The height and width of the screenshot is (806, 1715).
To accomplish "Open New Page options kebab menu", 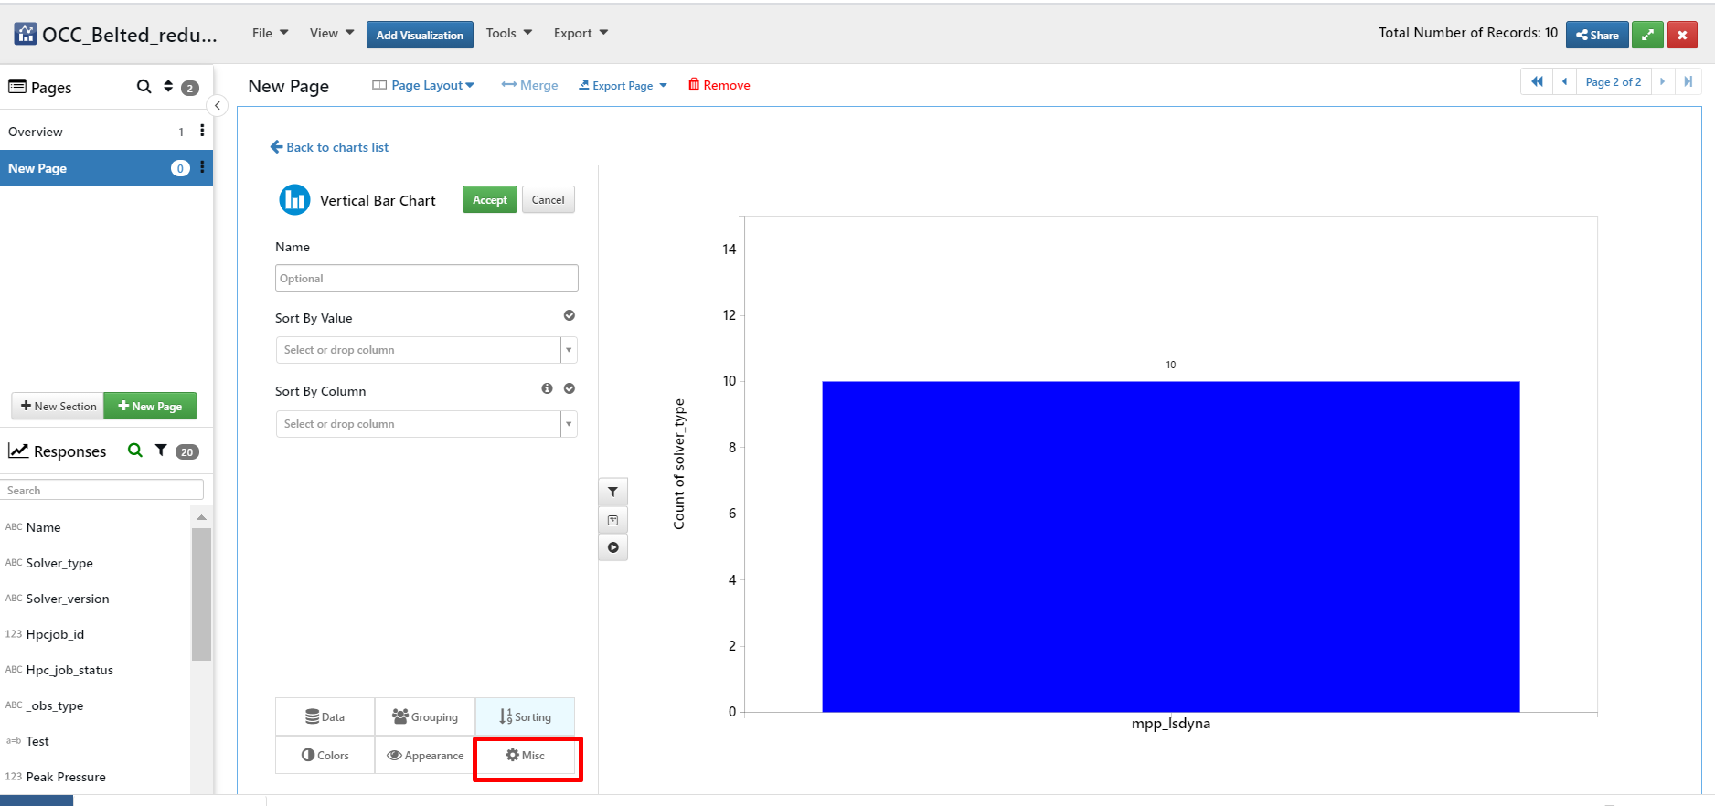I will [x=202, y=167].
